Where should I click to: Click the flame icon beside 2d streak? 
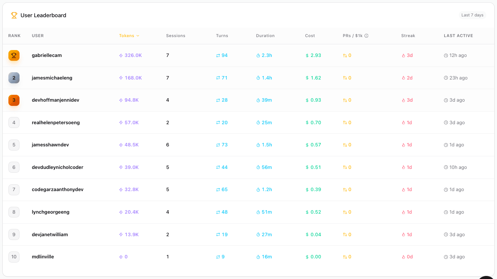click(403, 78)
